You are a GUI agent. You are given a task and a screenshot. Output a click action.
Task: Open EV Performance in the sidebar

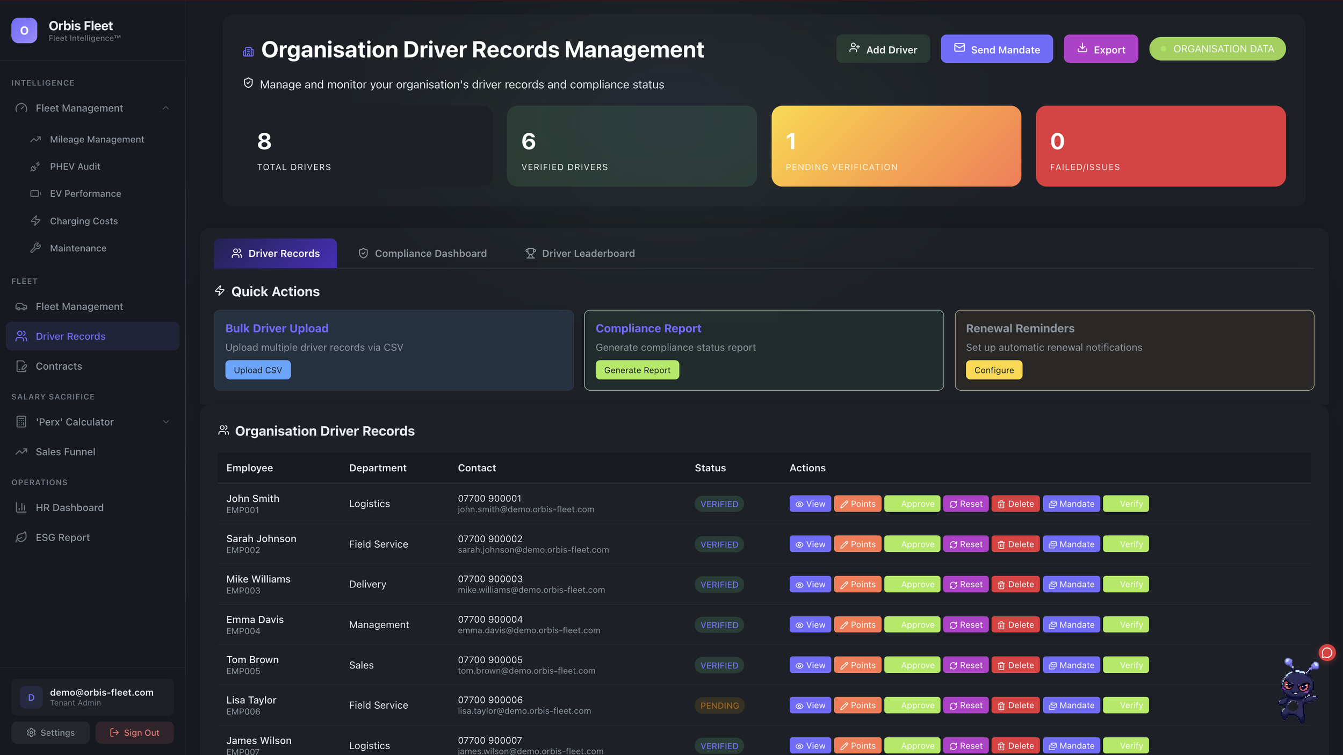coord(85,193)
